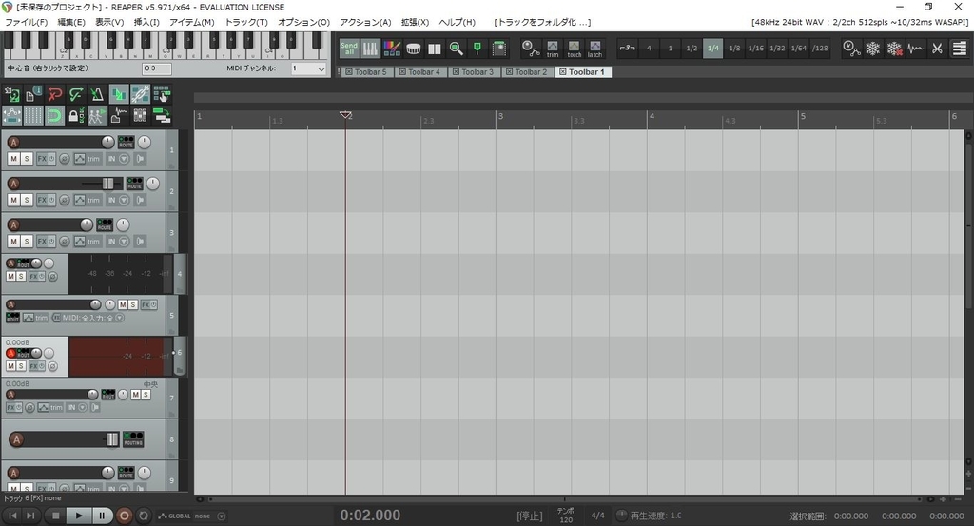The height and width of the screenshot is (526, 974).
Task: Click the magnifier zoom icon in Toolbar 1
Action: [x=456, y=48]
